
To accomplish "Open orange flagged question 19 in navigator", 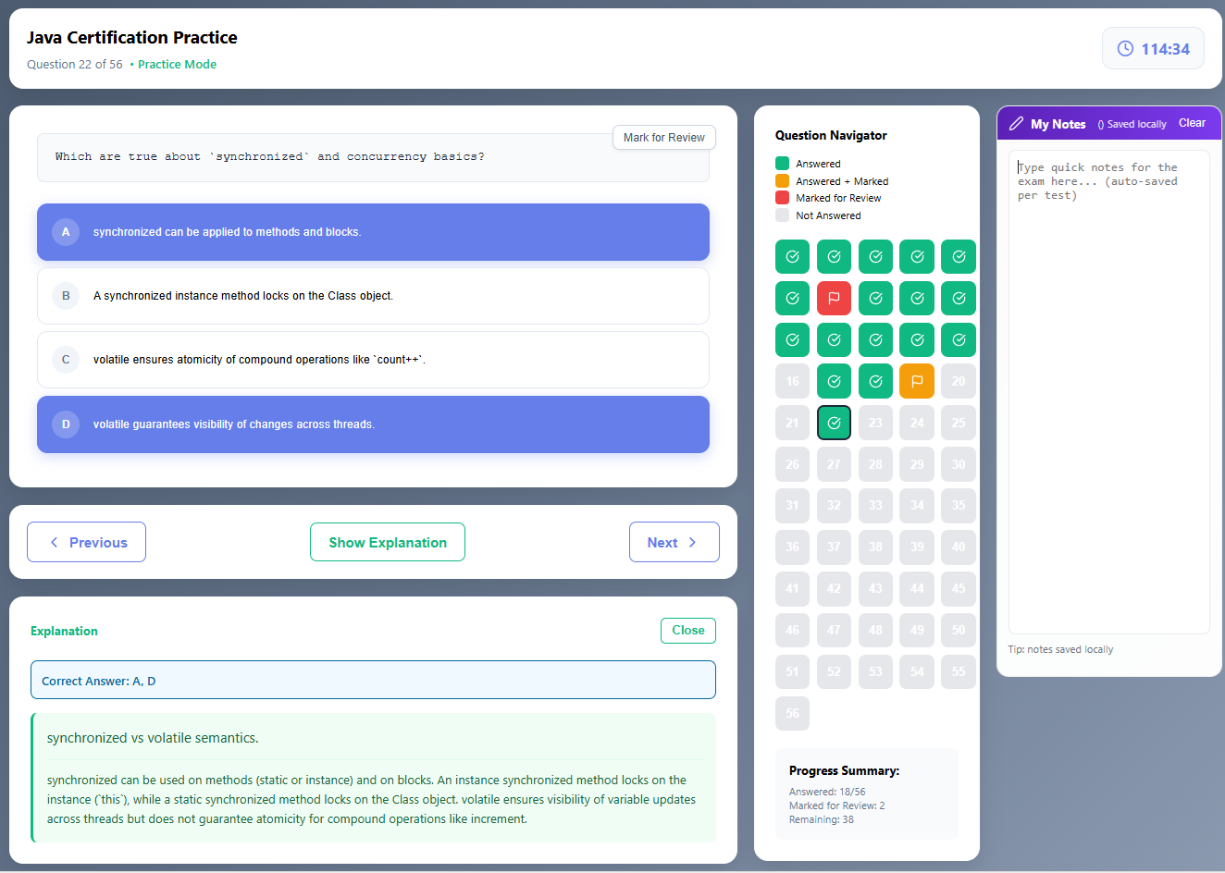I will click(x=917, y=381).
